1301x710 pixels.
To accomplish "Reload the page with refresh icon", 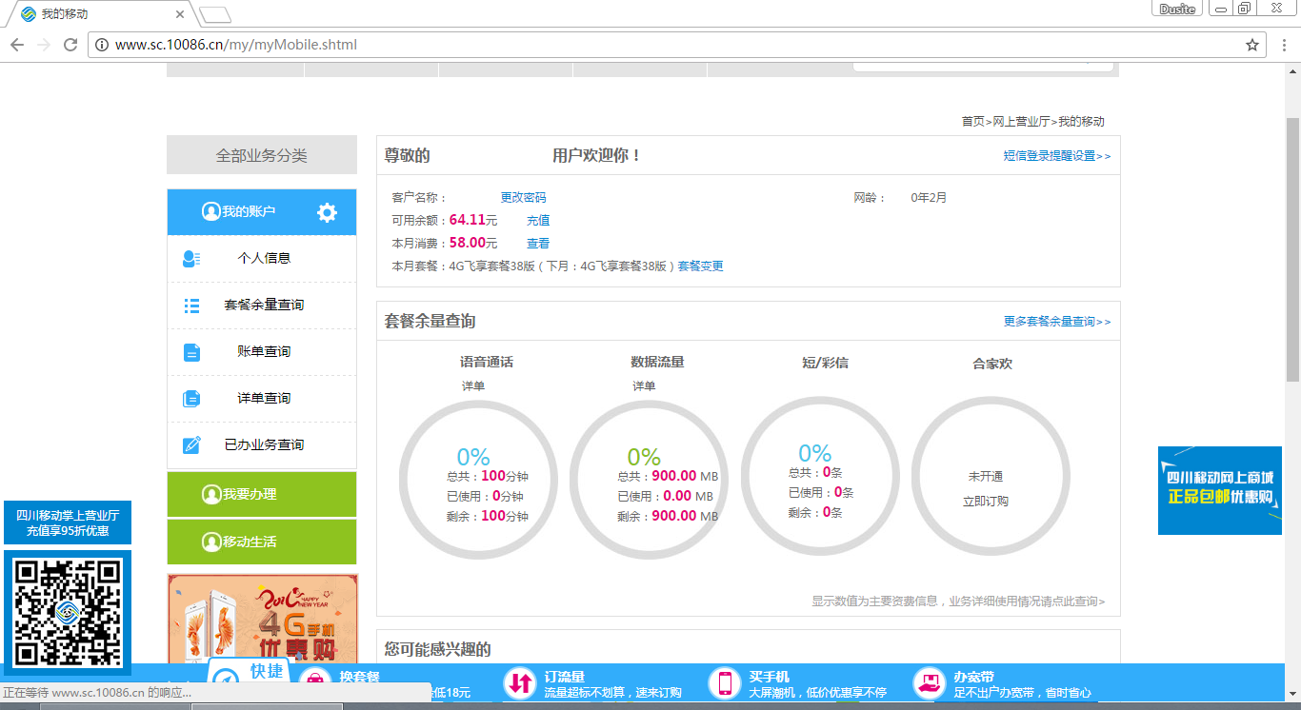I will coord(70,45).
